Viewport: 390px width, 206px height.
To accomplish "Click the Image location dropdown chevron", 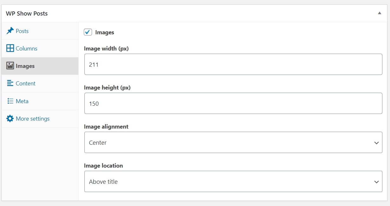I will point(377,181).
